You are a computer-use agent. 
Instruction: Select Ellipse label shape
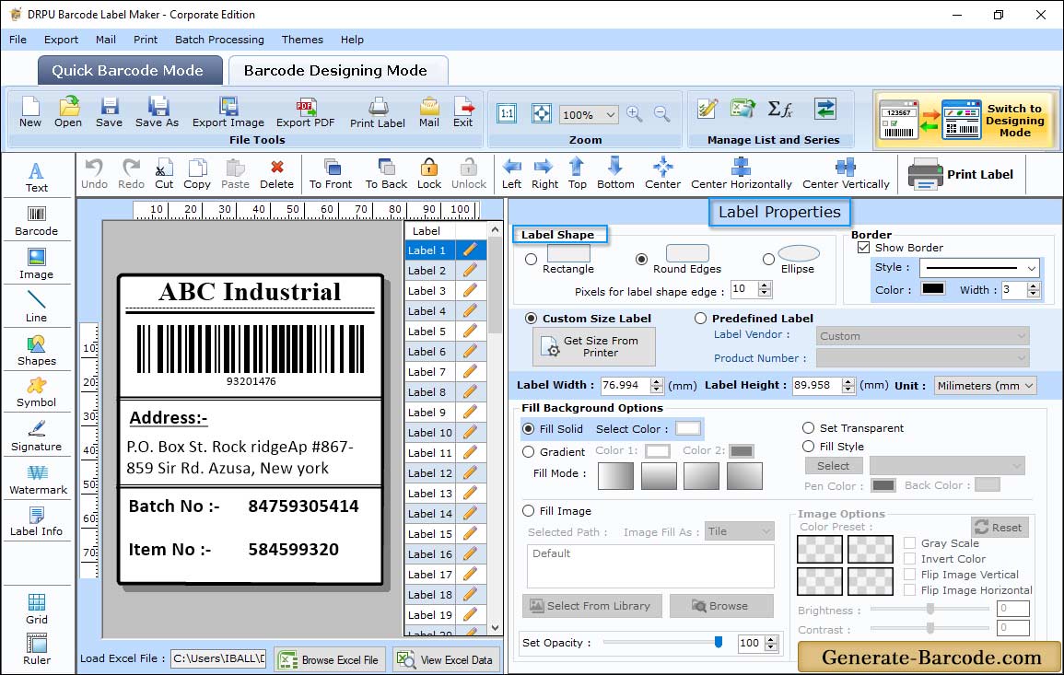(768, 259)
